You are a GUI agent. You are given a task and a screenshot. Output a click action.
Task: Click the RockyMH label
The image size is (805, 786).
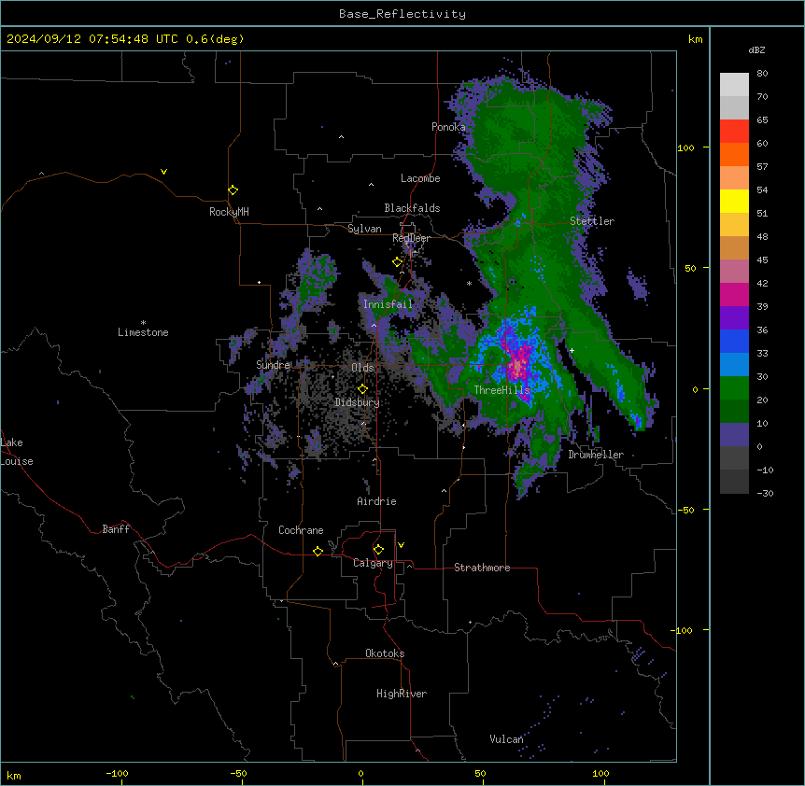click(x=229, y=212)
